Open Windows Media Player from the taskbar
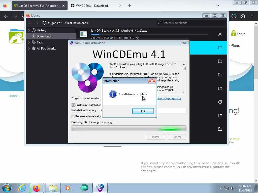Image resolution: width=258 pixels, height=193 pixels. pyautogui.click(x=68, y=188)
